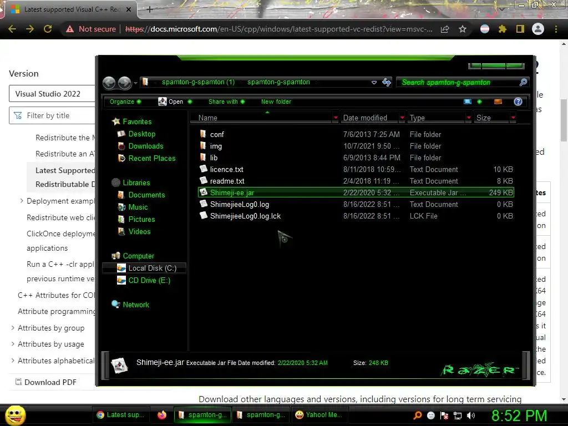Click the spamton-g-spamton (1) breadcrumb
The width and height of the screenshot is (568, 426).
tap(198, 82)
